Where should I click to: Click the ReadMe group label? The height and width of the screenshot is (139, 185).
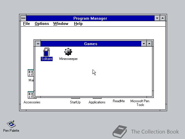click(119, 101)
